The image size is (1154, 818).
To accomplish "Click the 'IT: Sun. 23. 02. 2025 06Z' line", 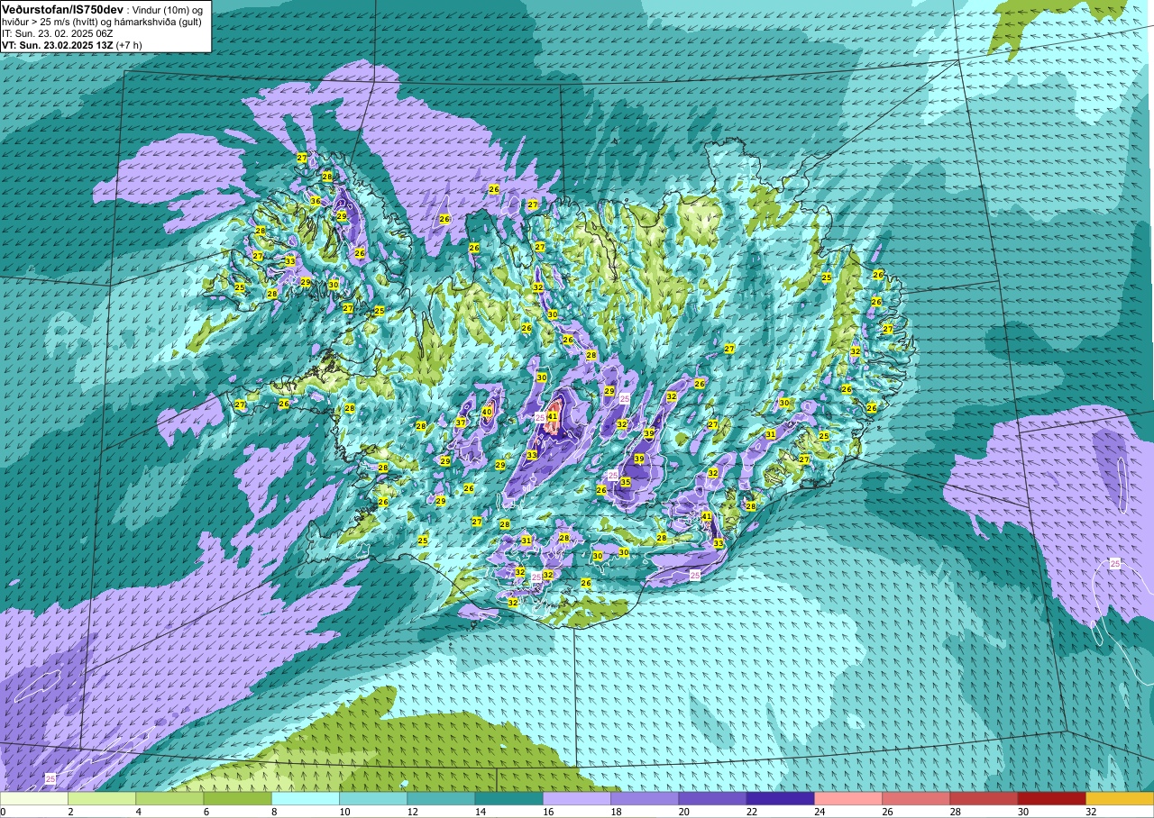I will (57, 33).
